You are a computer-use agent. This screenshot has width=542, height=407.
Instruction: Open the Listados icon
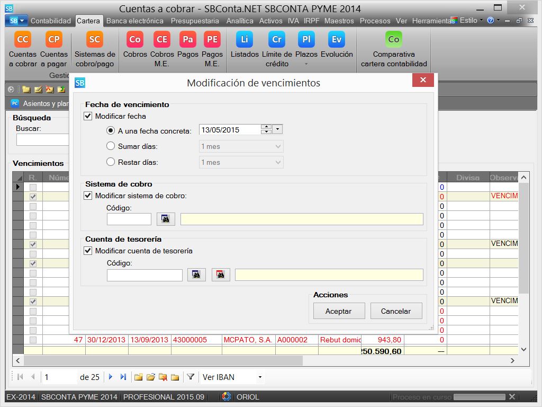click(x=245, y=40)
